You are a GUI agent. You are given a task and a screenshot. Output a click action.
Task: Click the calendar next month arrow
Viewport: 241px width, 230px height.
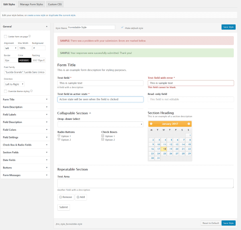coord(189,124)
